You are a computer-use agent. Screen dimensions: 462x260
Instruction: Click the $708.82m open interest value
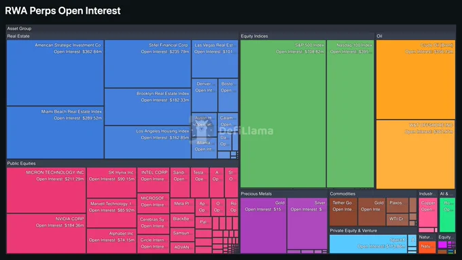click(315, 52)
